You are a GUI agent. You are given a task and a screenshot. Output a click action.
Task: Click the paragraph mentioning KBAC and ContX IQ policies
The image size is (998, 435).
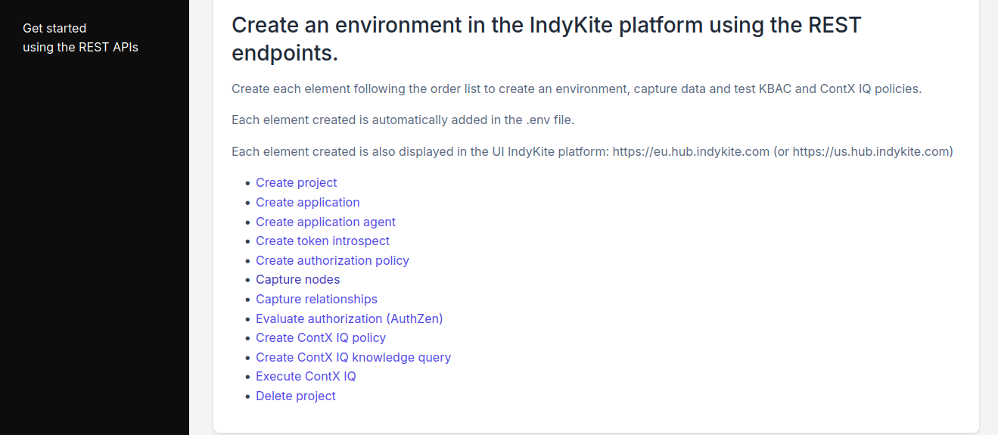click(576, 89)
